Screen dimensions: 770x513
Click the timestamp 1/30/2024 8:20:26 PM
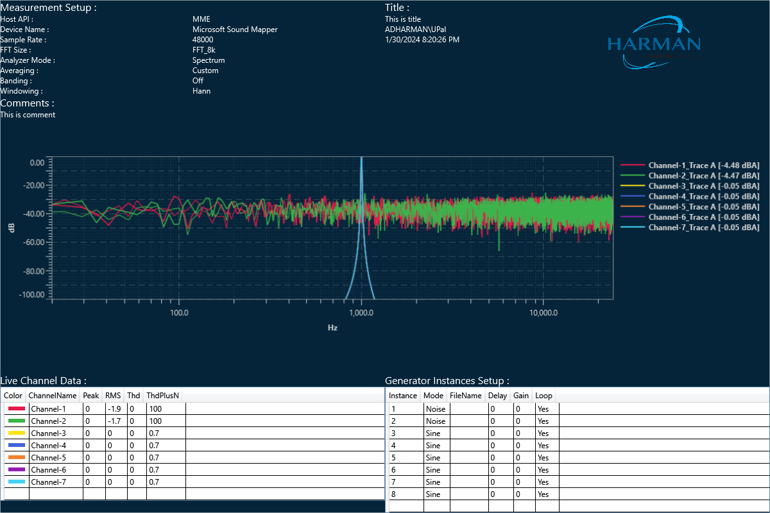pos(422,40)
